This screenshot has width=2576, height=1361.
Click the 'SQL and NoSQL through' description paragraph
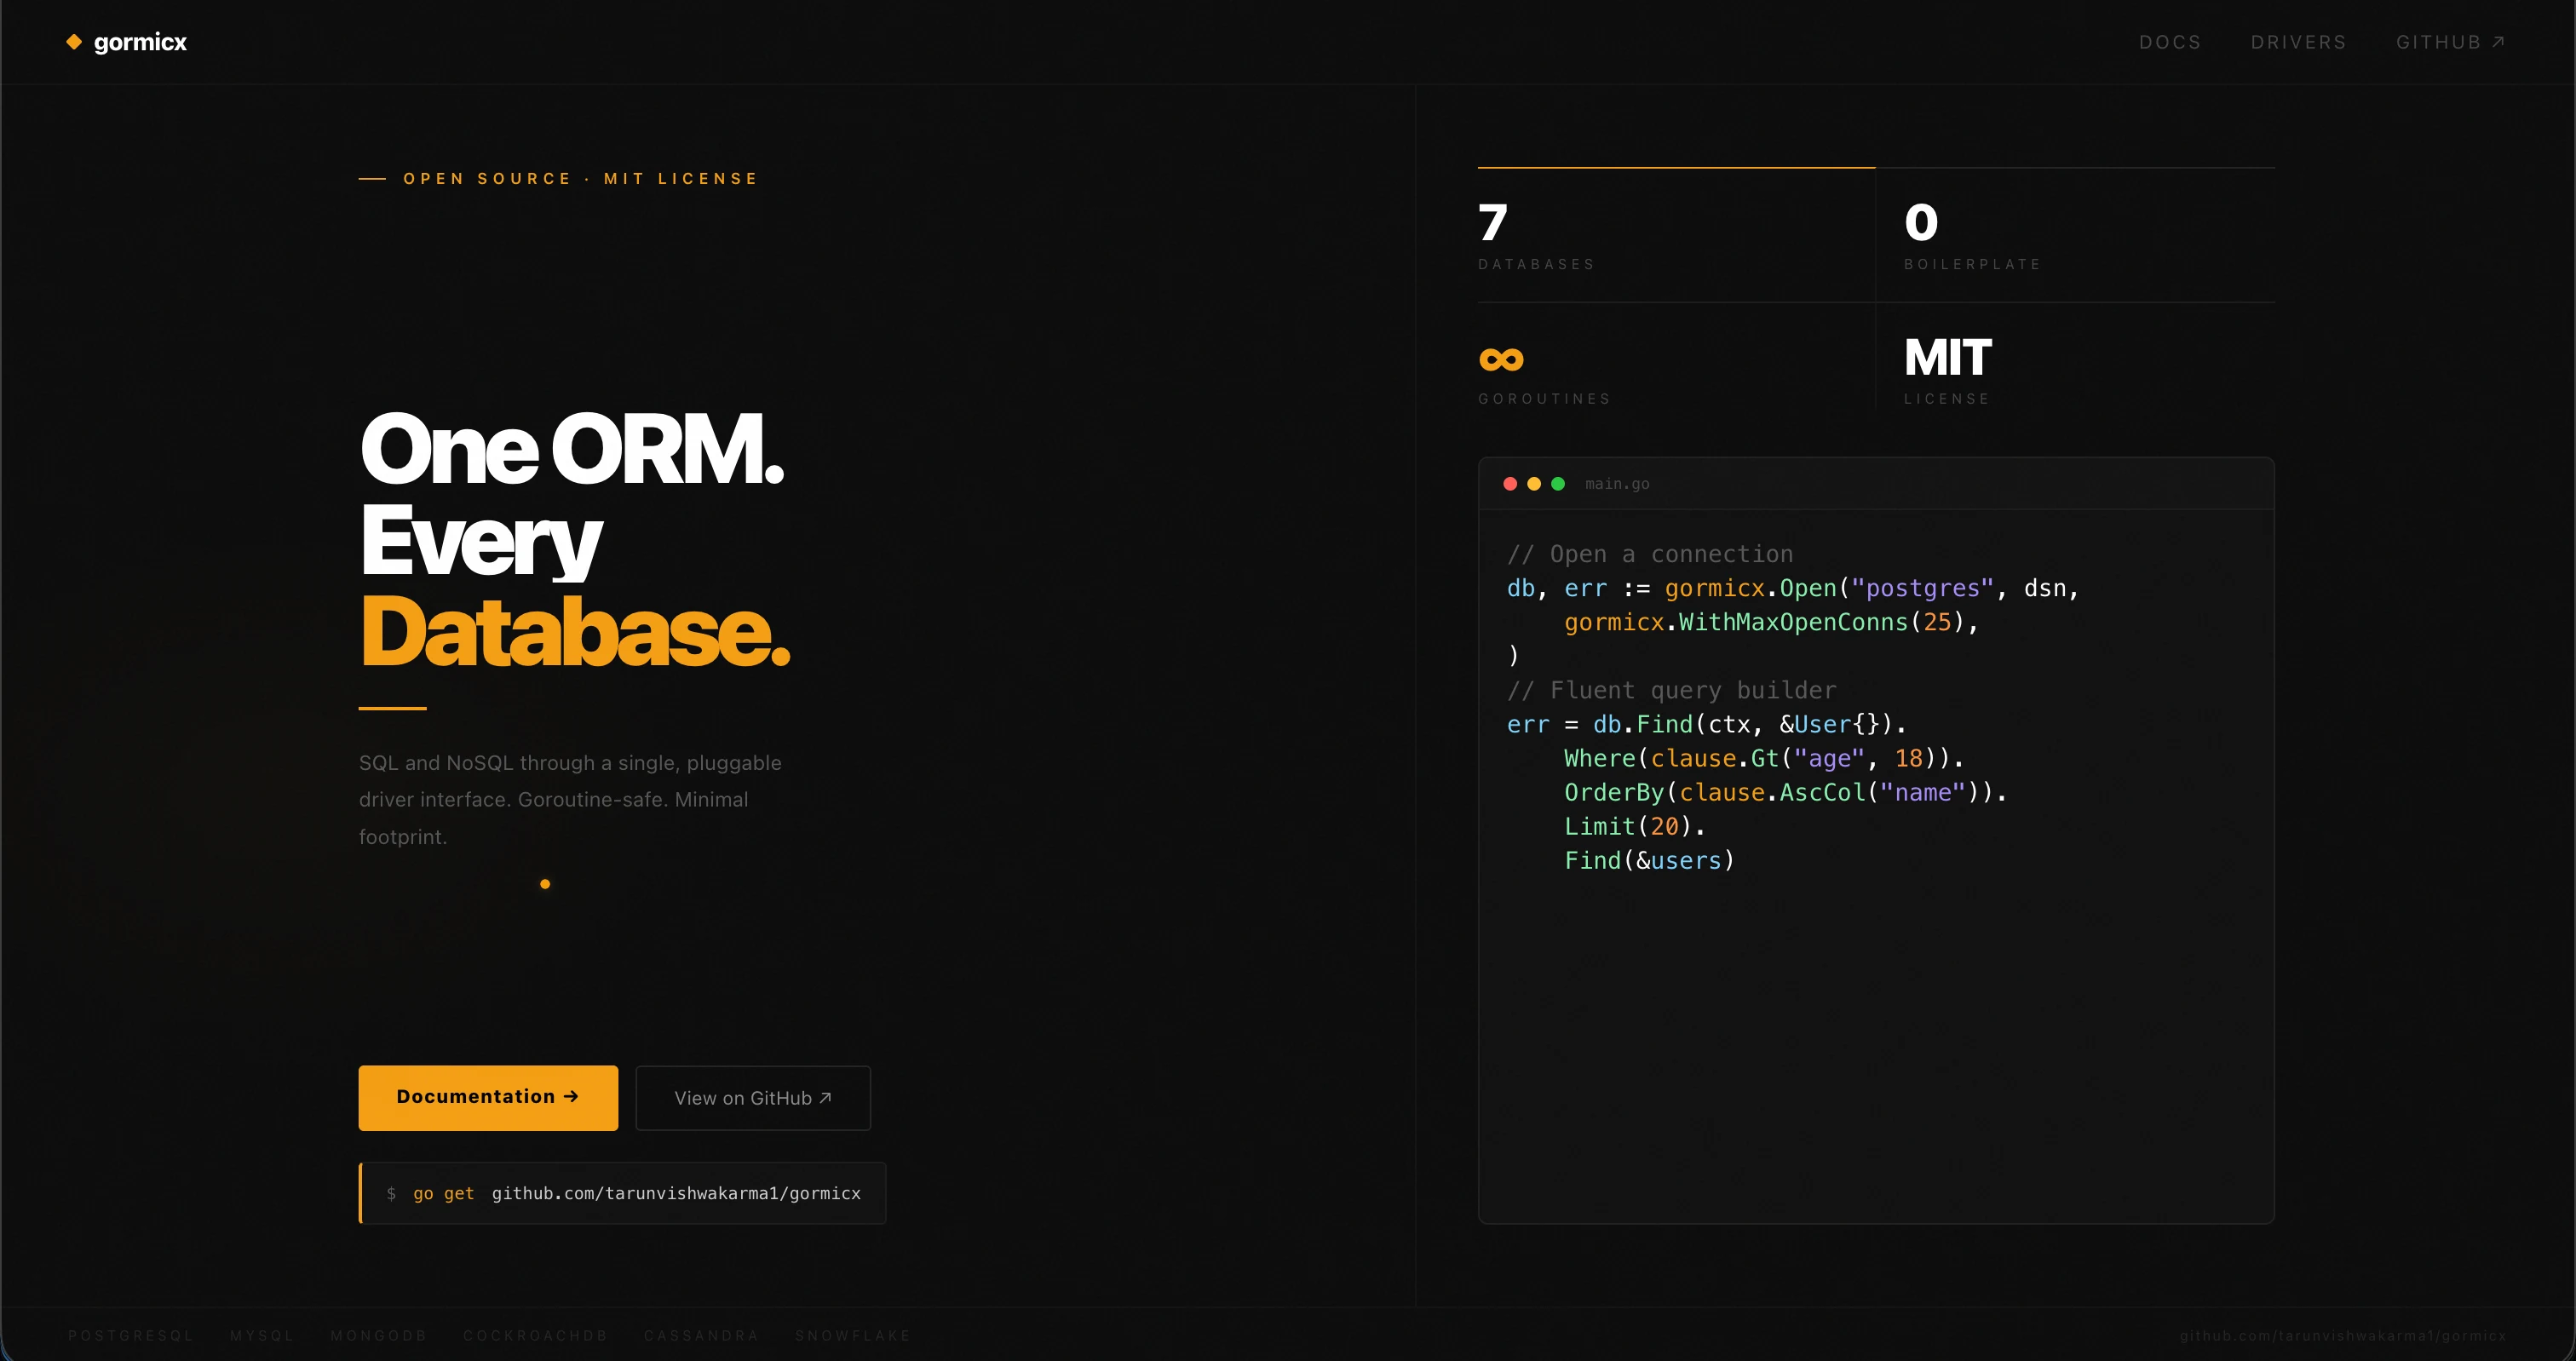(571, 799)
